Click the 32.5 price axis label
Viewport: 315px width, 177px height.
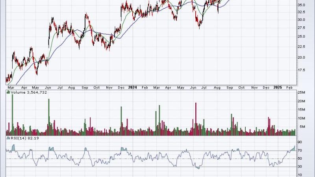point(302,12)
